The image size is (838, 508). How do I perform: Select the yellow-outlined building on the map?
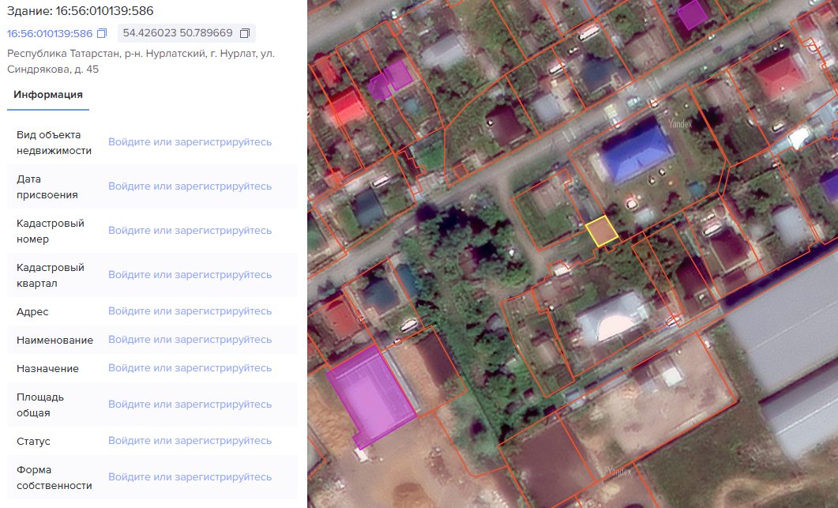[602, 231]
